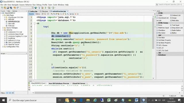Insert an Image from the palette
The width and height of the screenshot is (184, 103).
coord(173,18)
